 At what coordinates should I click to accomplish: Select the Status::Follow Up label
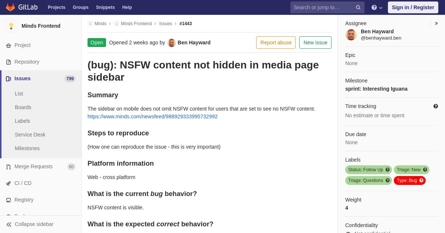[x=365, y=170]
